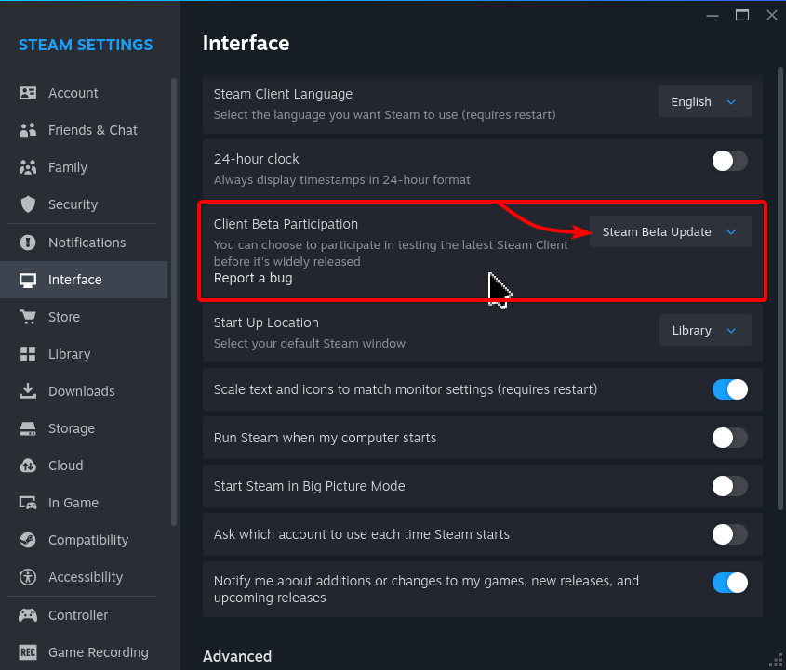Open the Cloud settings page
786x670 pixels.
coord(84,466)
